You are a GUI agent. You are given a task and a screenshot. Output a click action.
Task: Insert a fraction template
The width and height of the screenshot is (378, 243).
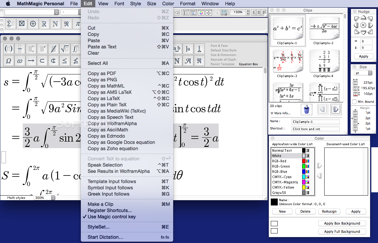[20, 49]
